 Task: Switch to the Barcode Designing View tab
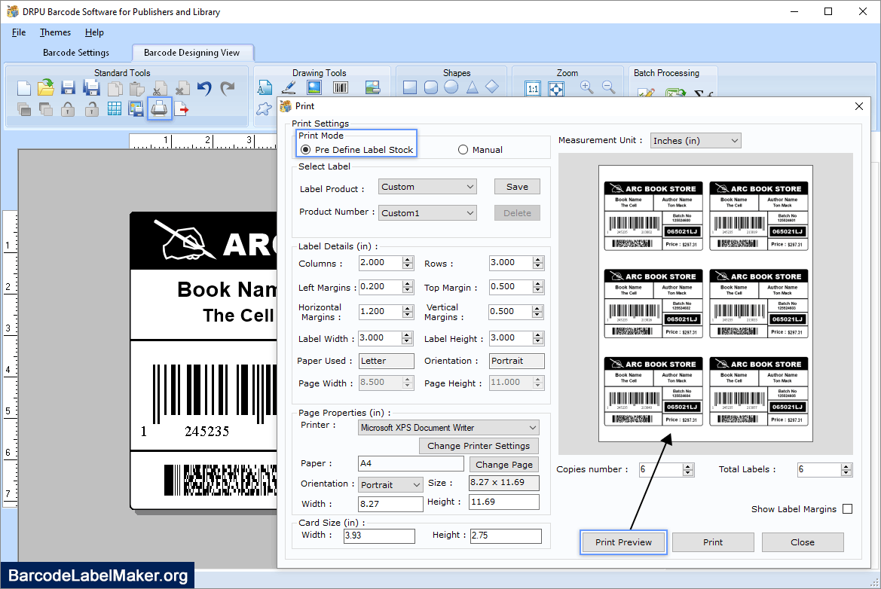coord(191,53)
